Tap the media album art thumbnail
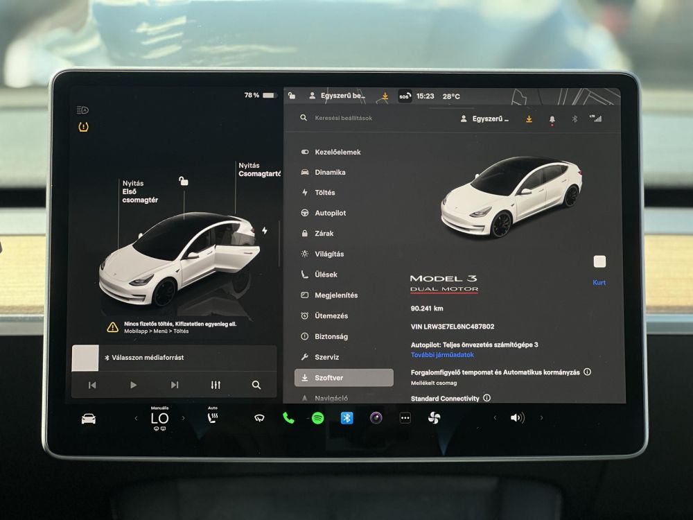Image resolution: width=693 pixels, height=520 pixels. click(x=85, y=358)
